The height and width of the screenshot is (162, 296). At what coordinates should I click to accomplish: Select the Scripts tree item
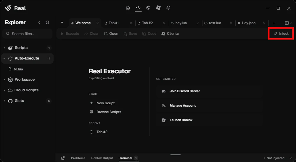[27, 48]
